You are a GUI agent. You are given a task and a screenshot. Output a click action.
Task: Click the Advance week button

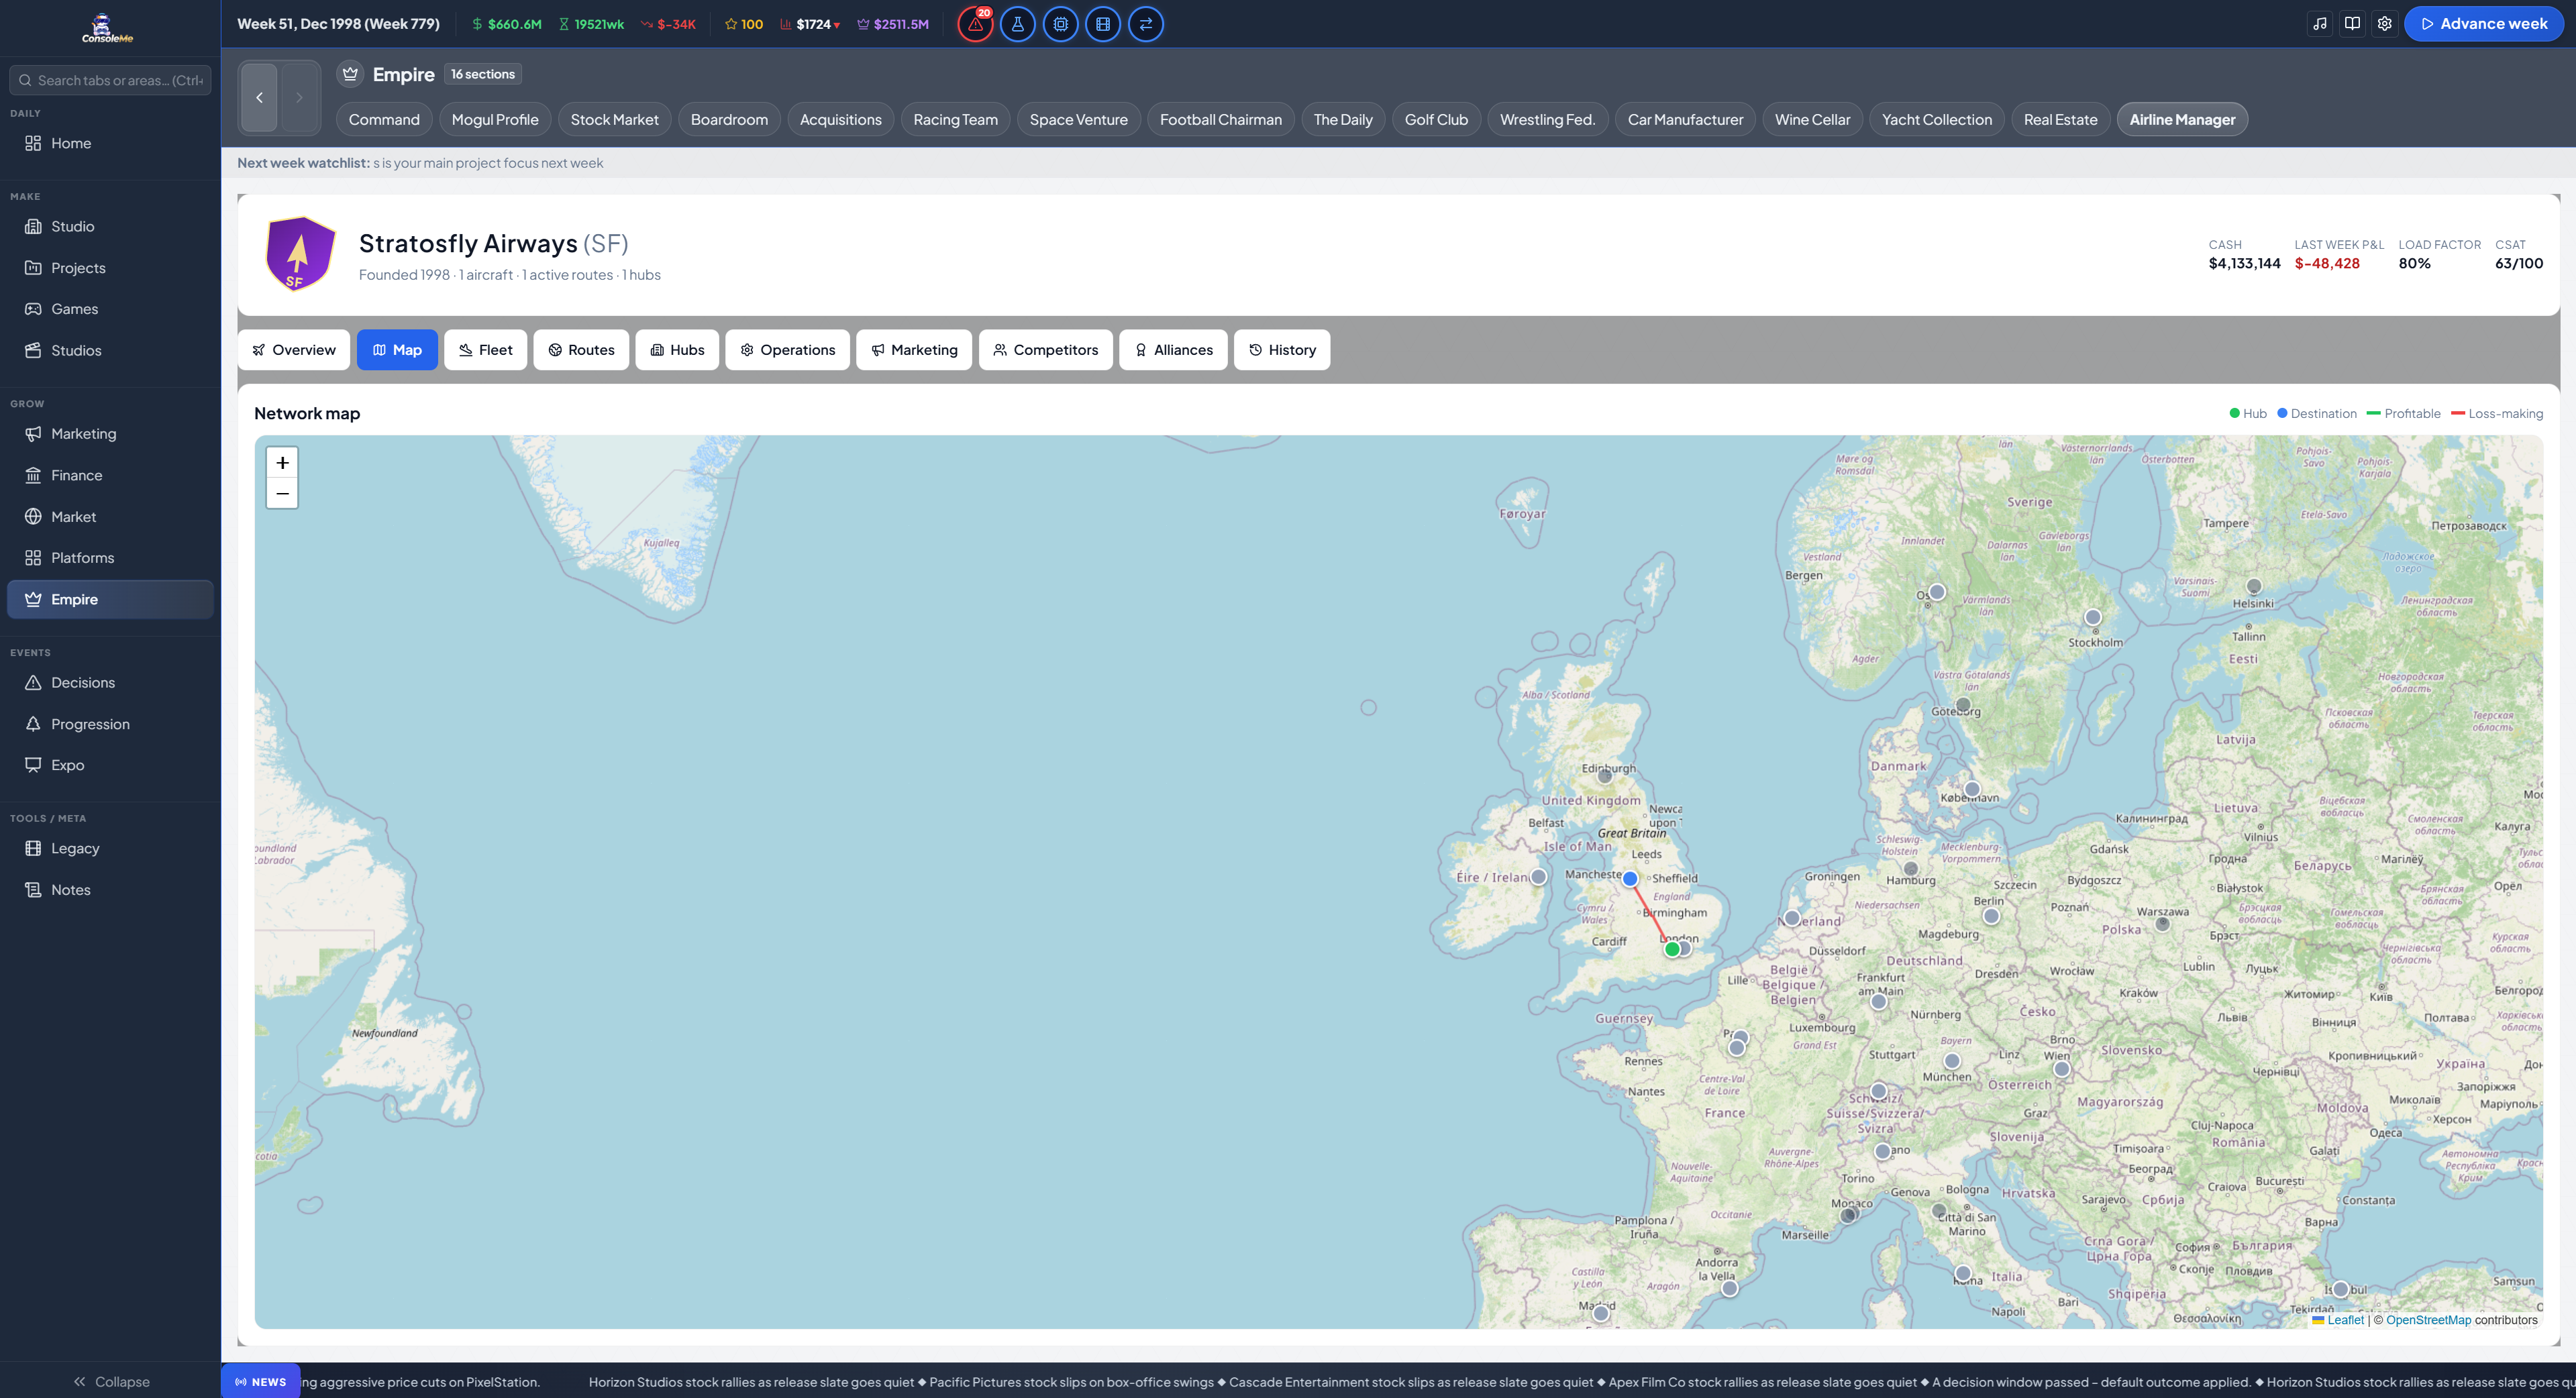(2483, 24)
